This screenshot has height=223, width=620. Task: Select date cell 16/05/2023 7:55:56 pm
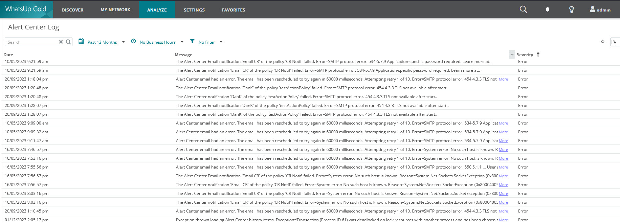pos(26,167)
